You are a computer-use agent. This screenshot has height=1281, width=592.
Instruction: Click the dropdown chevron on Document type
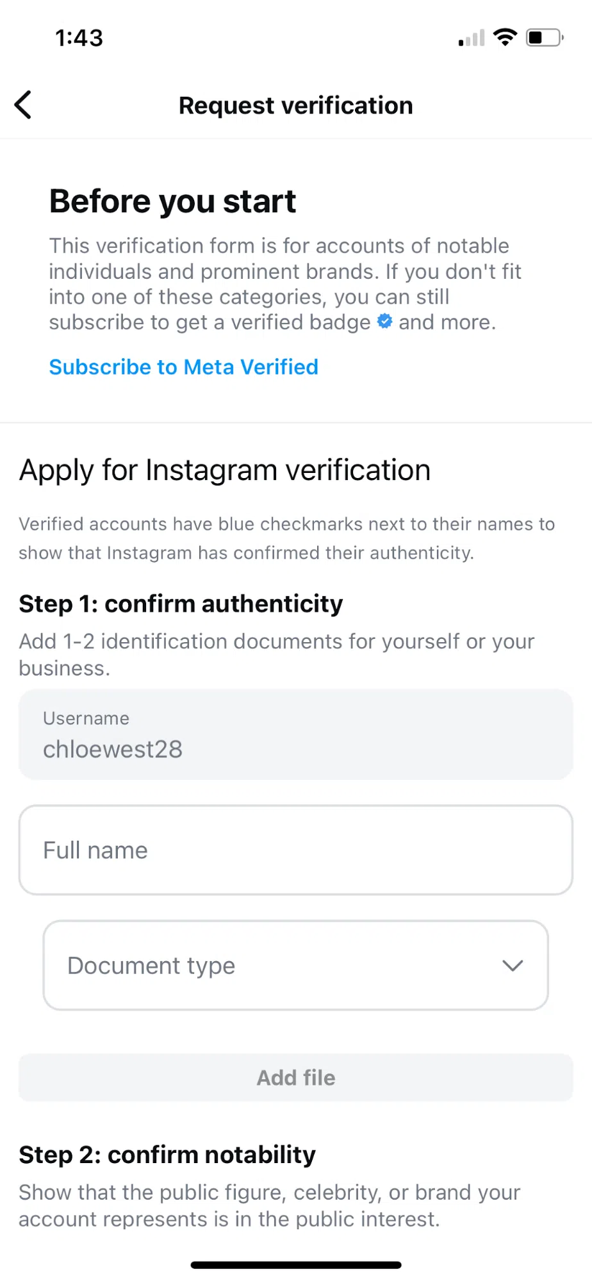coord(512,966)
